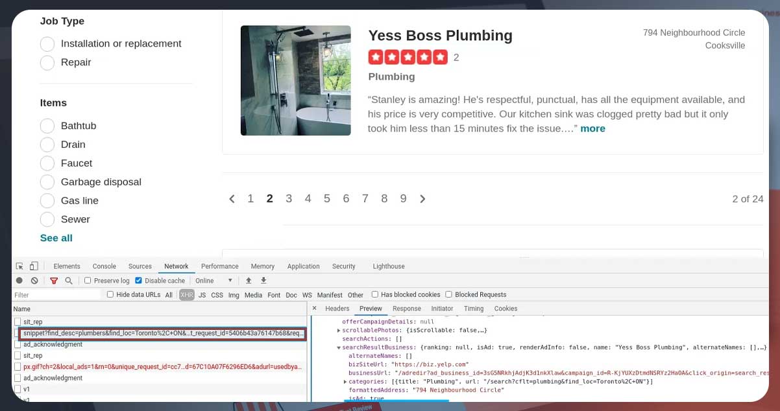Open the Initiator tab of the request
Screen dimensions: 780x411
click(443, 309)
